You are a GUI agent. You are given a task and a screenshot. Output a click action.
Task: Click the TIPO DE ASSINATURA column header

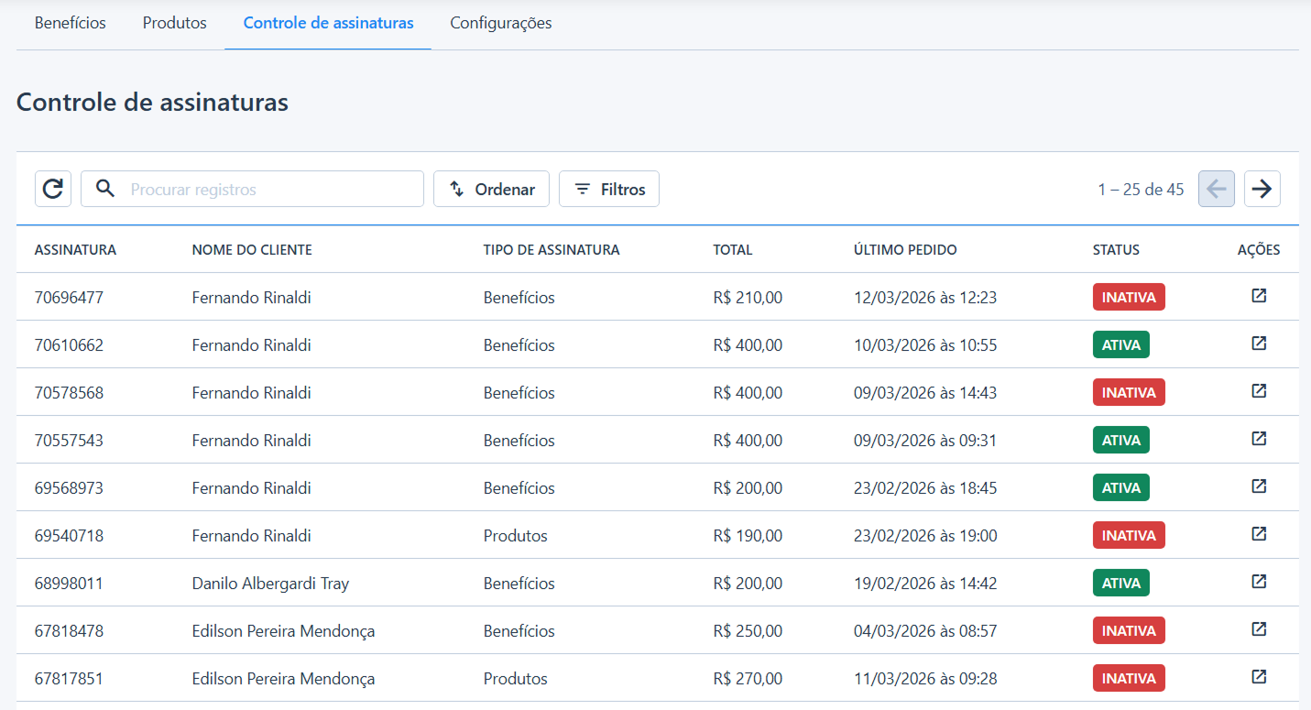(552, 250)
